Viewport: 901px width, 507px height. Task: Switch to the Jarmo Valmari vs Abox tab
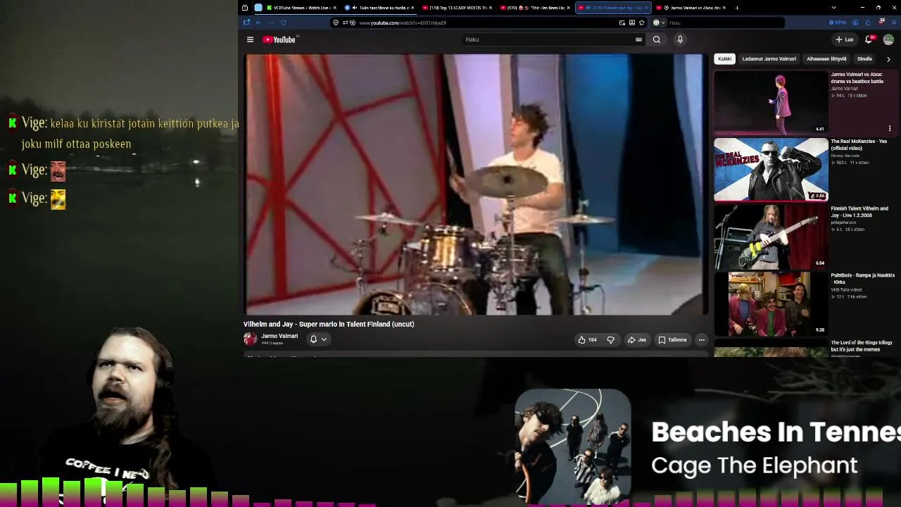(690, 8)
